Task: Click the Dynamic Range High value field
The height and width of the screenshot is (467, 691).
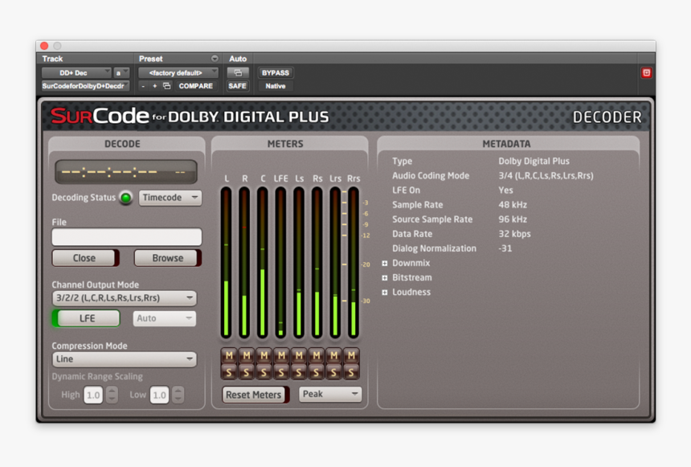Action: (x=93, y=395)
